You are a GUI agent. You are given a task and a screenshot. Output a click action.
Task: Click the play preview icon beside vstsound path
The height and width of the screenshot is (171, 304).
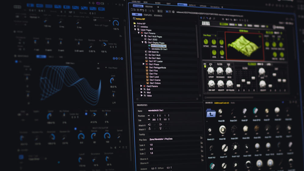point(173,12)
